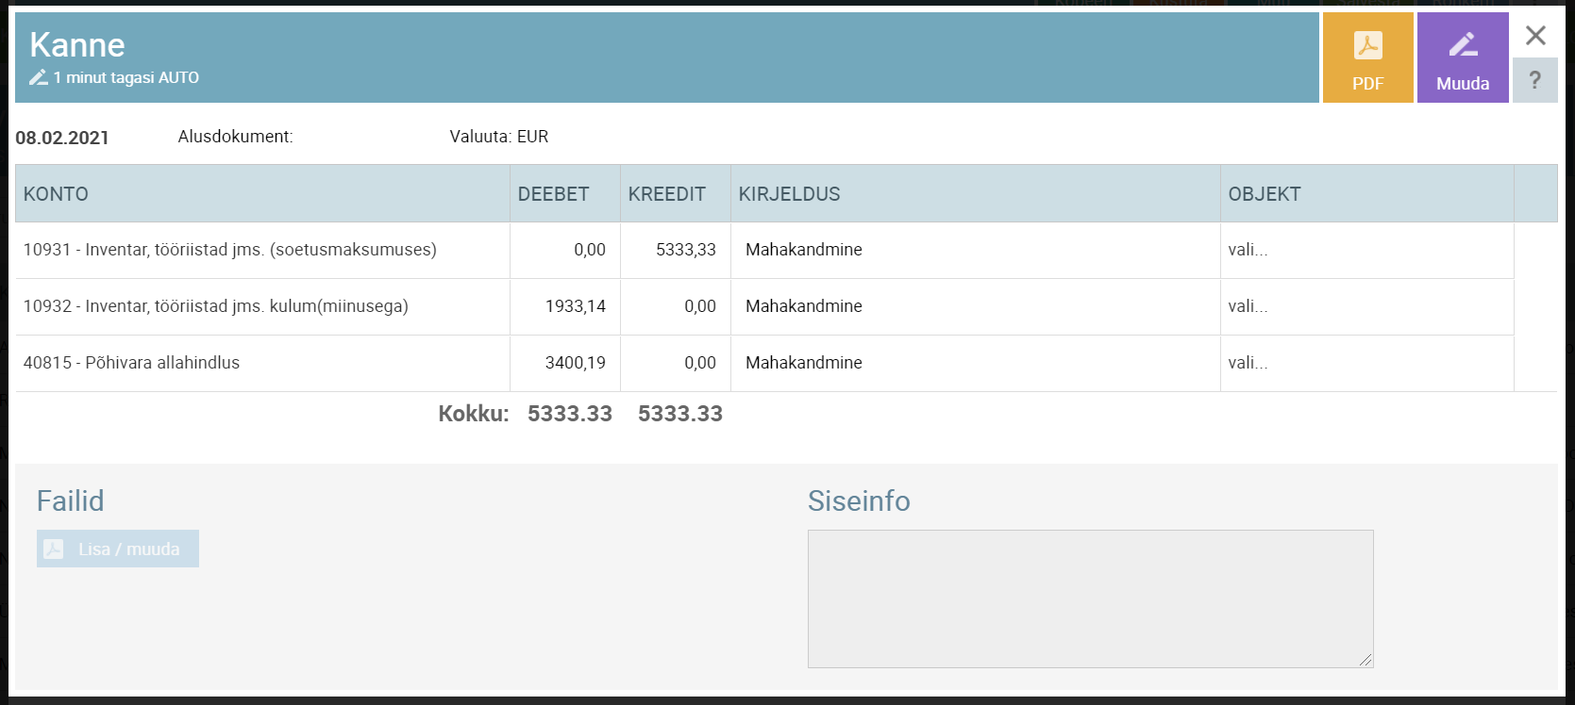1575x705 pixels.
Task: Click the Mahakandmine description in the 10932 row
Action: [803, 306]
